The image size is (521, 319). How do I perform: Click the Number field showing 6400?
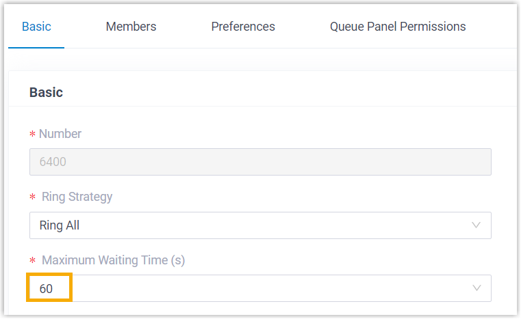(x=260, y=163)
